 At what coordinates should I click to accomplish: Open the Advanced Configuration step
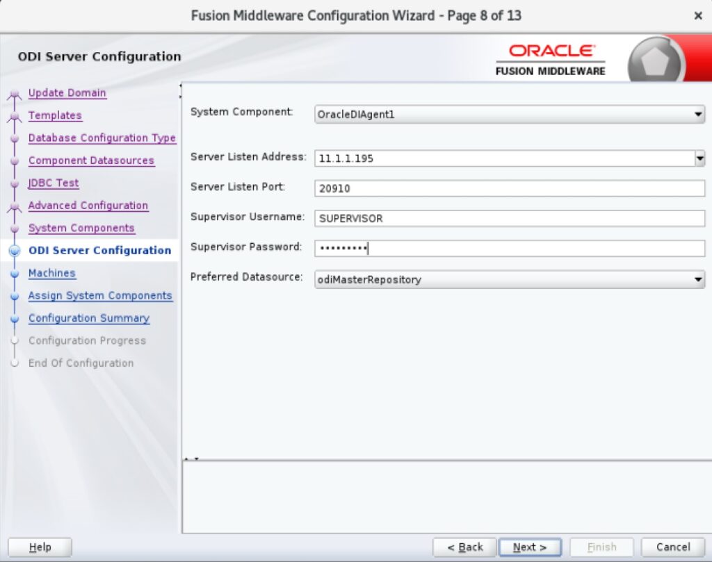pyautogui.click(x=88, y=206)
